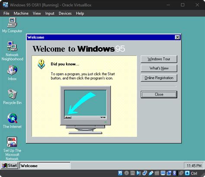Image resolution: width=205 pixels, height=177 pixels.
Task: Click the VirtualBox network adapter indicator
Action: pos(145,173)
